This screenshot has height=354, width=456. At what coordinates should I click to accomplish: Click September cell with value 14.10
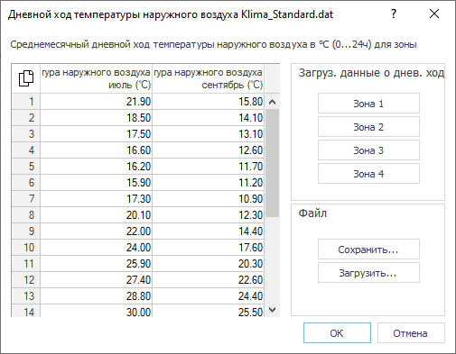209,118
